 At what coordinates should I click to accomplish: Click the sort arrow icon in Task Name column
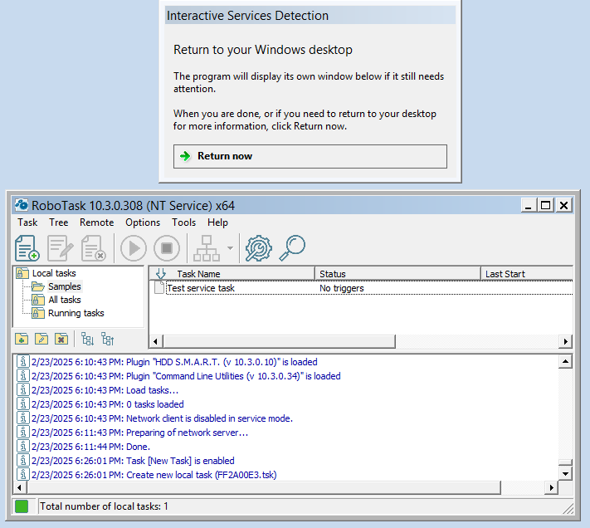pos(161,274)
